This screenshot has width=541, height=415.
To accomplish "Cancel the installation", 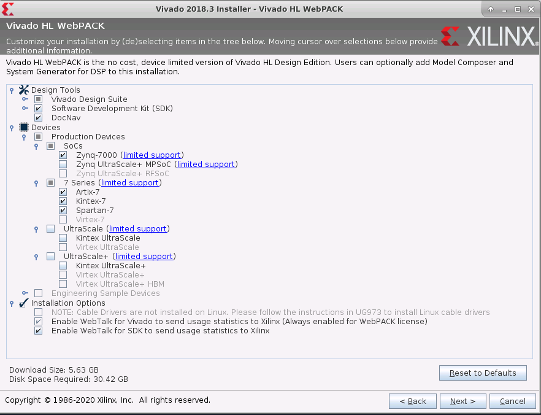I will click(512, 401).
